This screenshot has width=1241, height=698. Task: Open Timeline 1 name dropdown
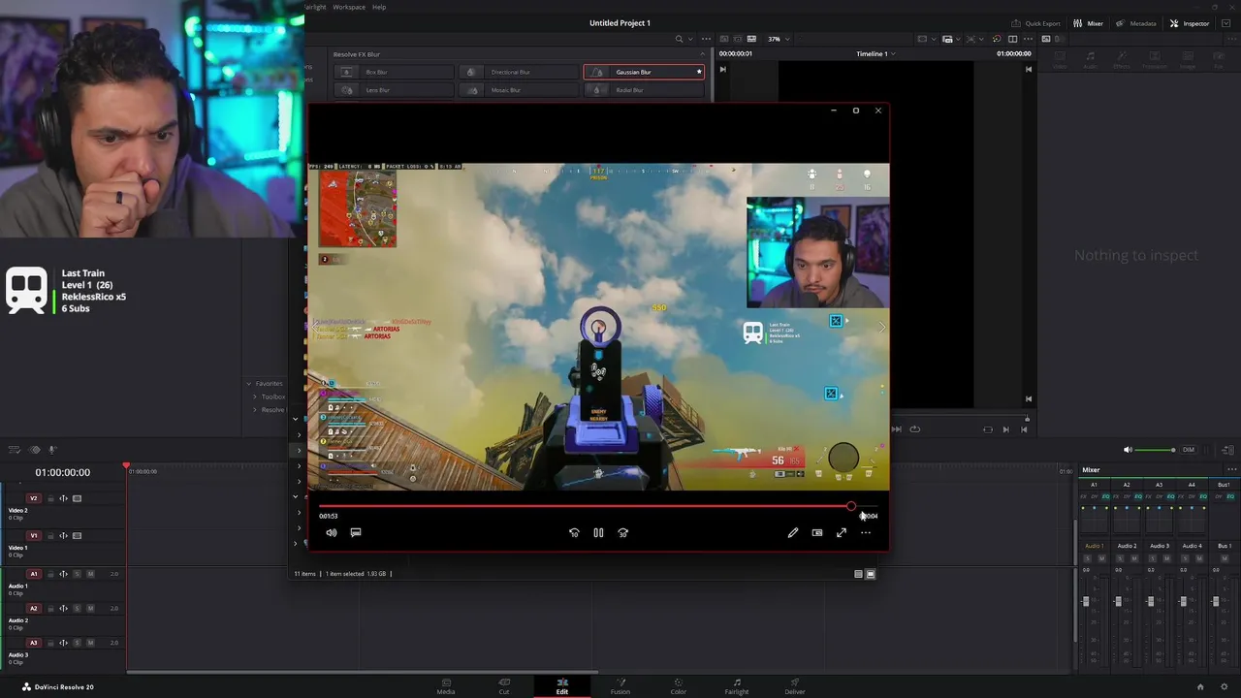click(875, 54)
